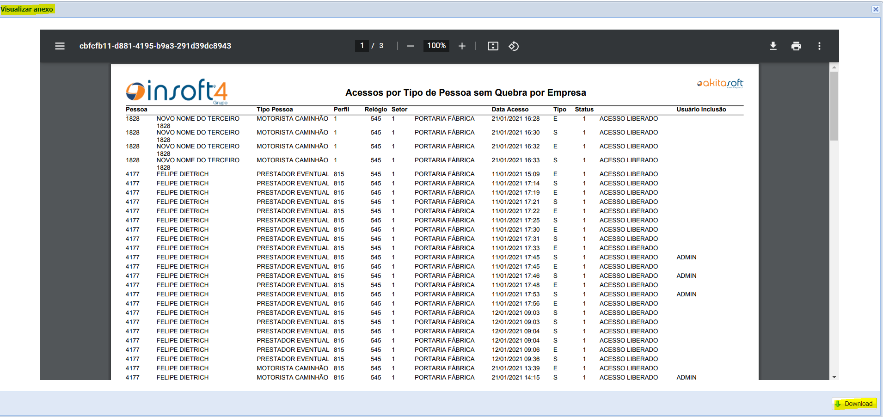The height and width of the screenshot is (417, 883).
Task: Click MOTORISTA CAMINHÃO in the 21/01/2021 13:39 row
Action: pyautogui.click(x=293, y=368)
